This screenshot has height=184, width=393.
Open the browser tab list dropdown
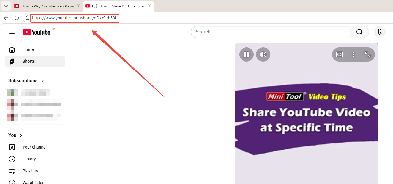coord(6,6)
